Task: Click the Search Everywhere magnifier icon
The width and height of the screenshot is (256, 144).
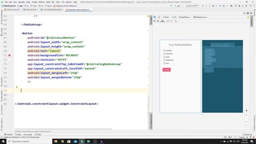Action: pos(251,6)
